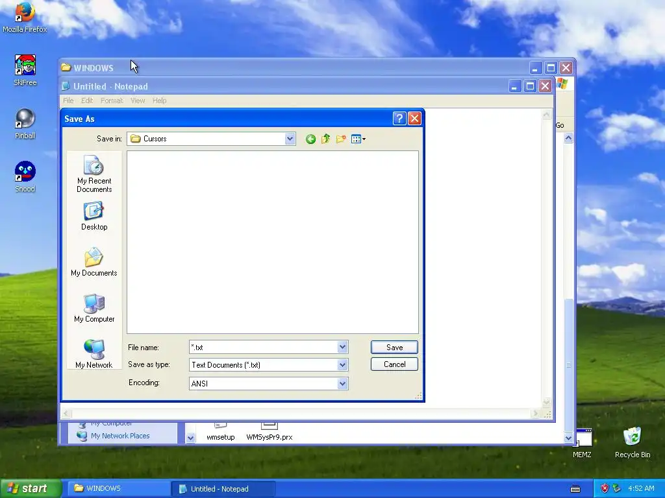This screenshot has width=665, height=498.
Task: Expand the File name history dropdown
Action: (343, 348)
